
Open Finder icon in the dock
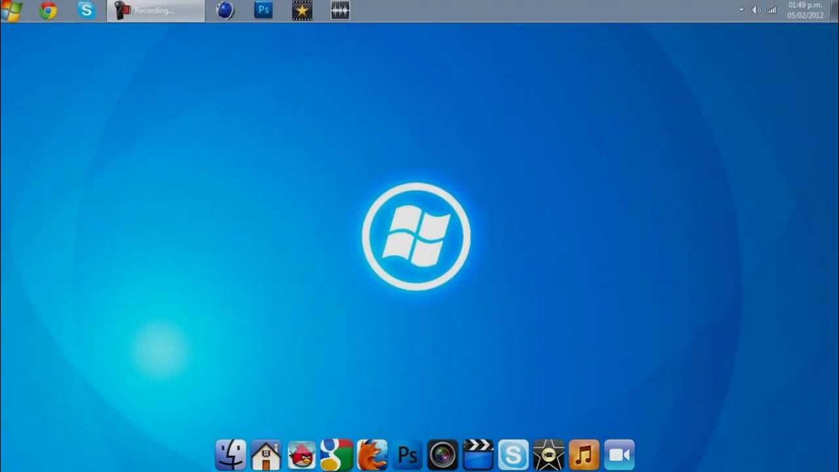click(x=231, y=455)
